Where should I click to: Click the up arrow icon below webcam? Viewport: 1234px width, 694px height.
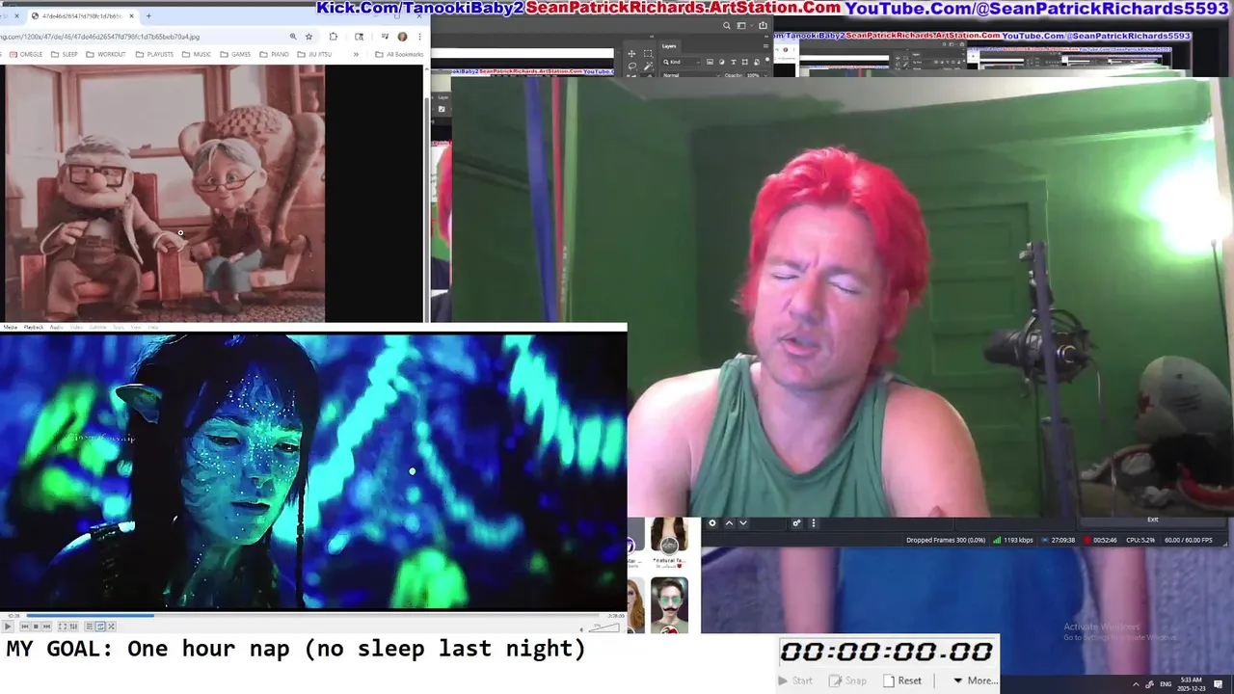point(729,523)
